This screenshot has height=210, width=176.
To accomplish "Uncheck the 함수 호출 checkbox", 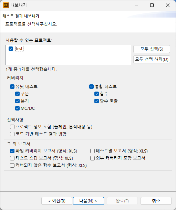I will [x=96, y=101].
